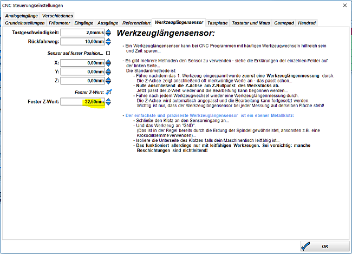Image resolution: width=352 pixels, height=254 pixels.
Task: Increase Tastgeschwindigkeit with up arrow
Action: tap(109, 30)
